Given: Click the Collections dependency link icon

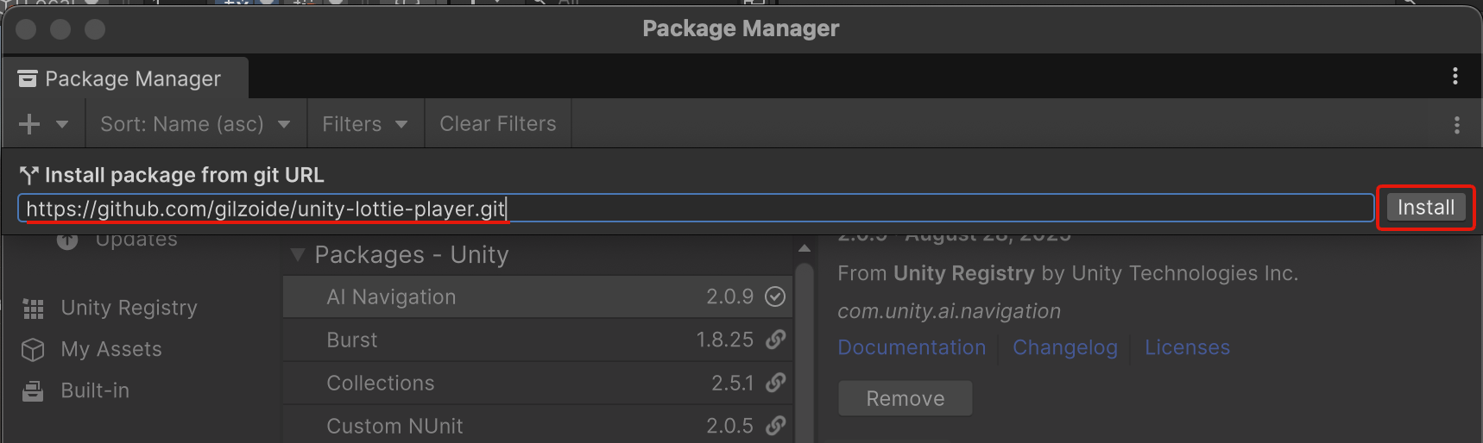Looking at the screenshot, I should click(x=775, y=383).
